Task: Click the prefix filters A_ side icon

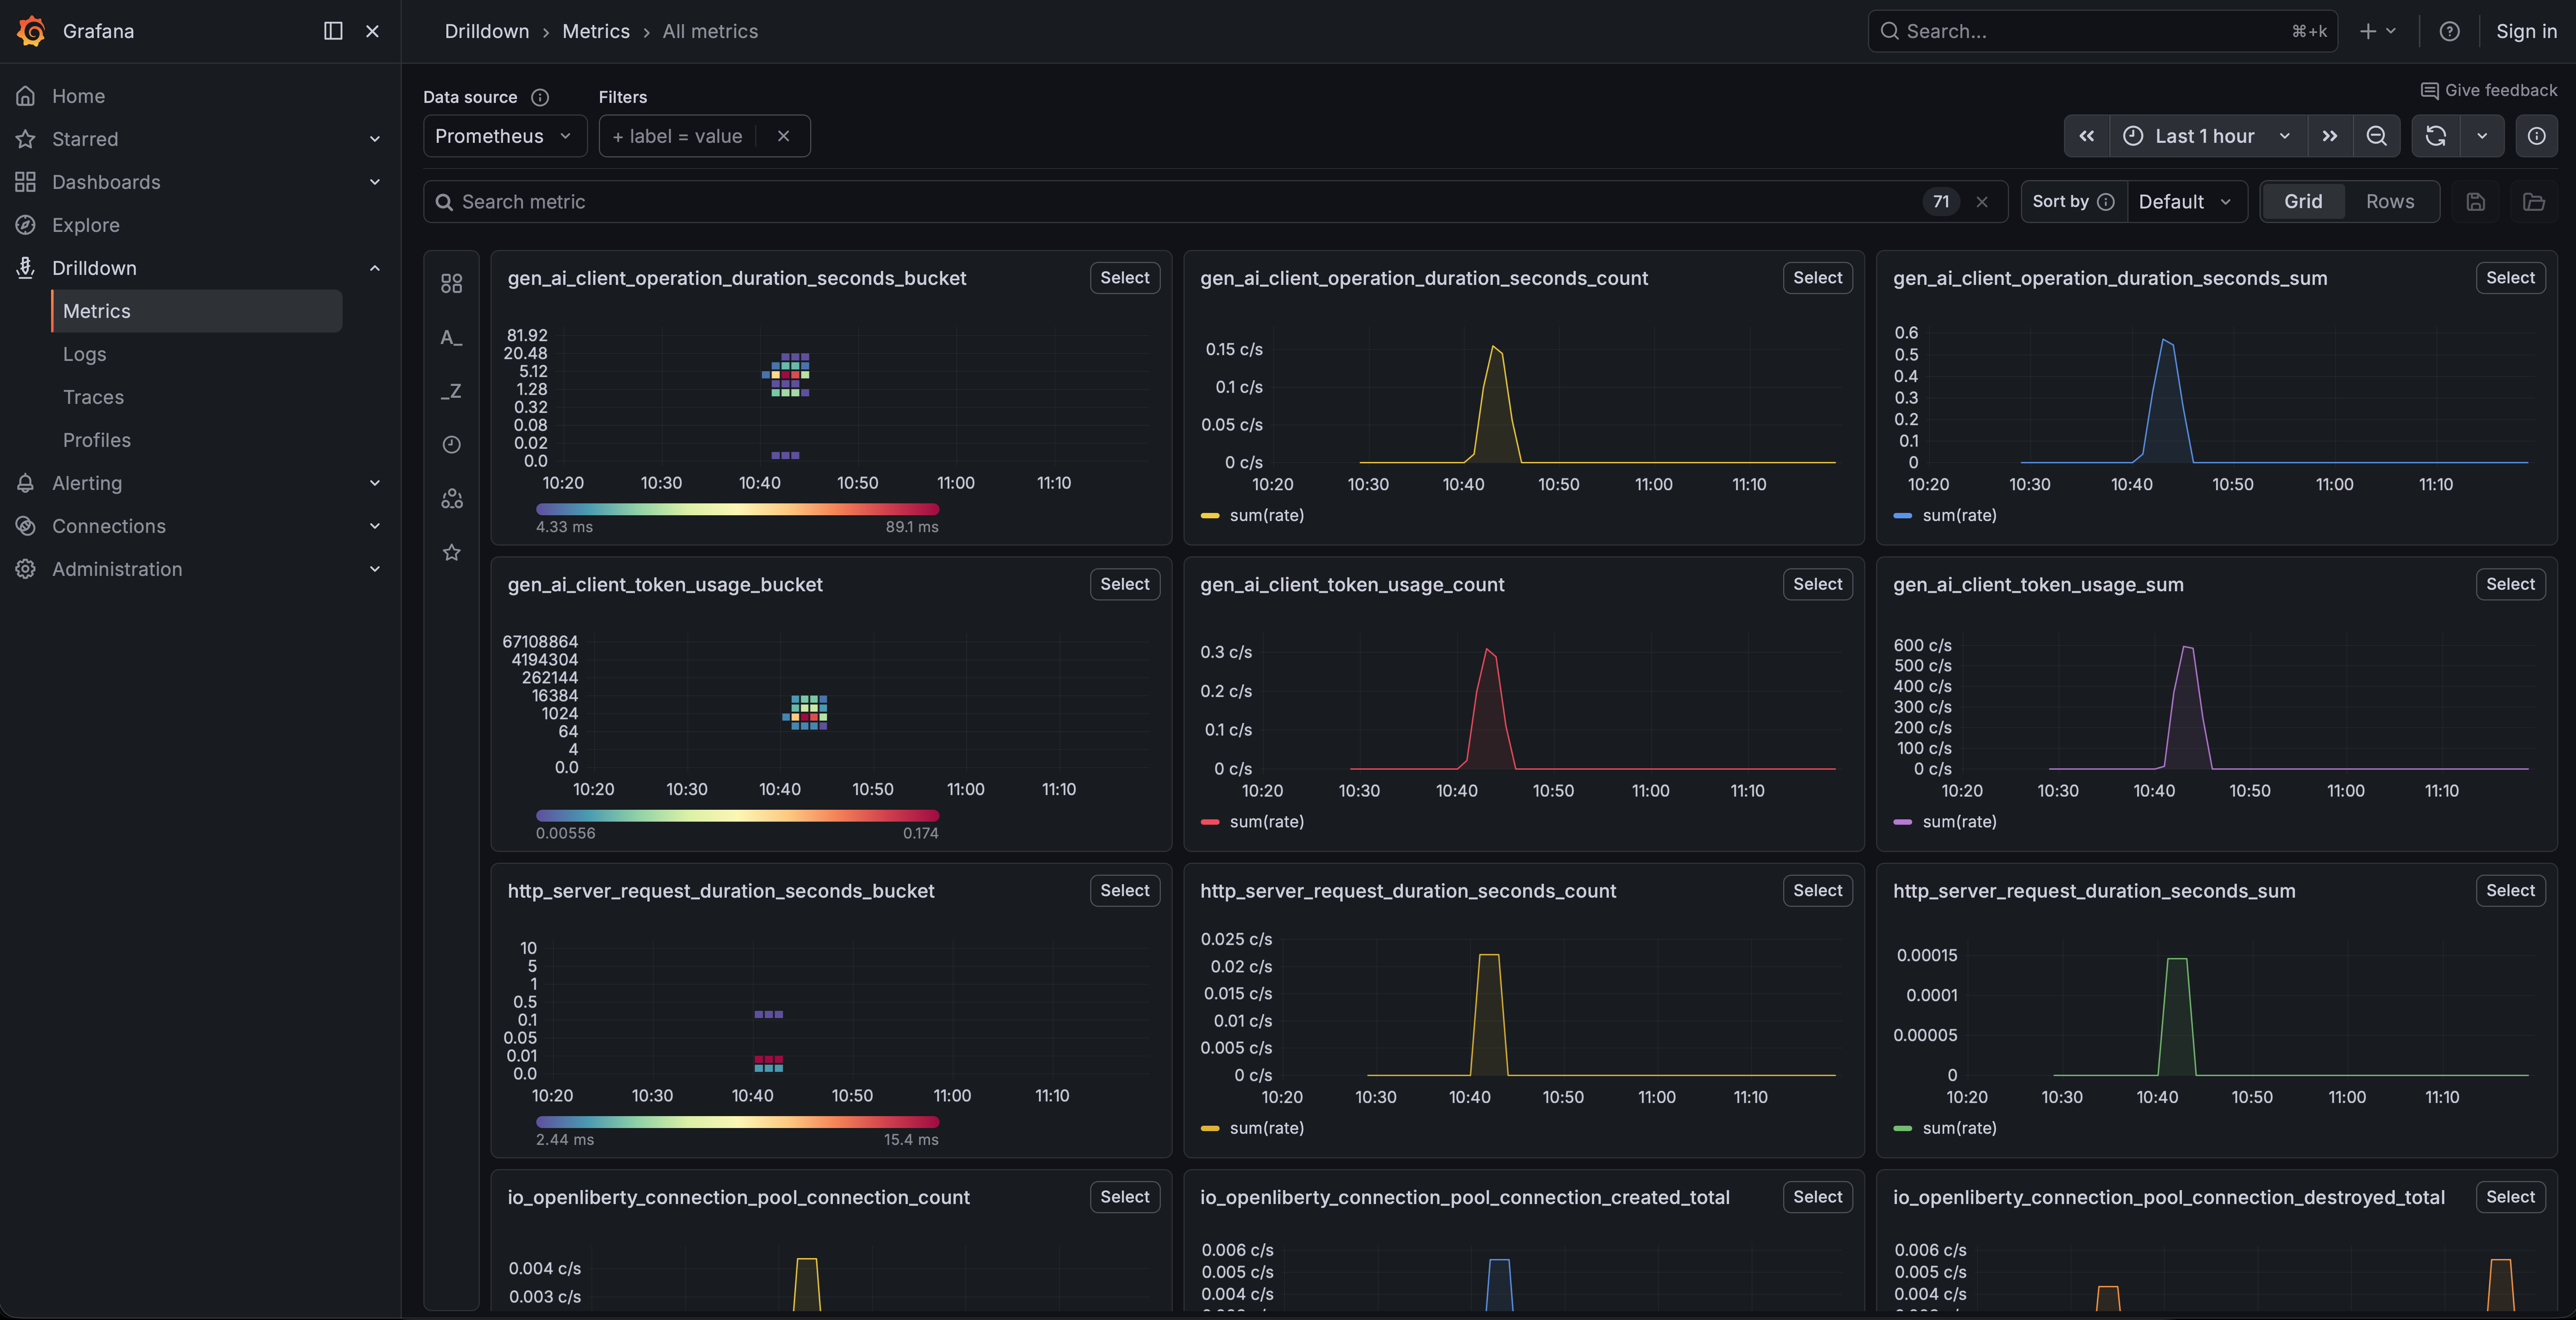Action: (x=452, y=338)
